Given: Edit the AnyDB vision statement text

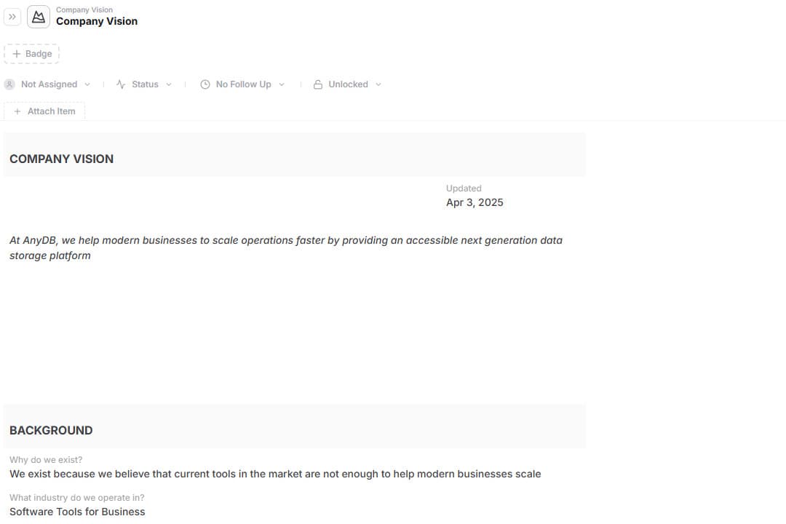Looking at the screenshot, I should click(286, 247).
